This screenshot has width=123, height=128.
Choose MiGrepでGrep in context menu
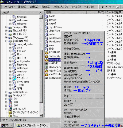(x=83, y=49)
